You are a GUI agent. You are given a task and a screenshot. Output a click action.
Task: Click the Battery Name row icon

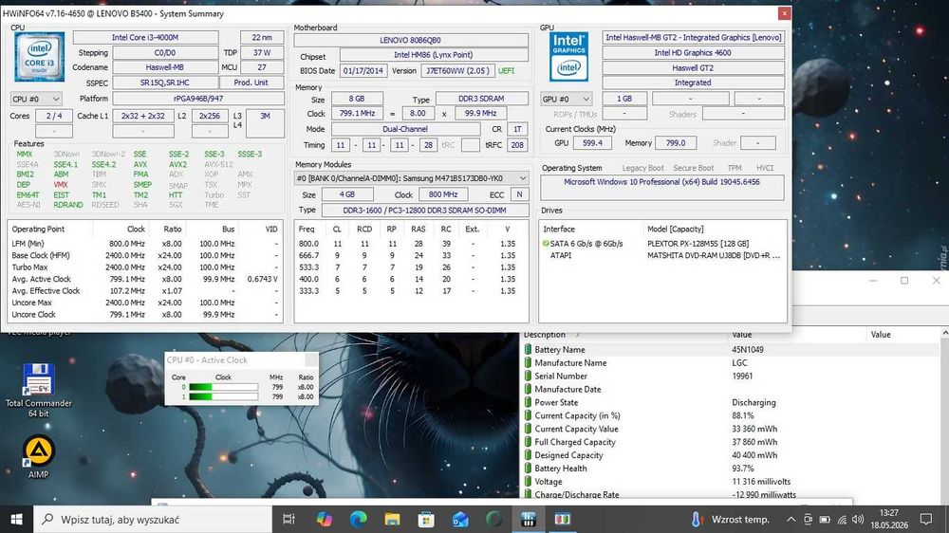[528, 349]
